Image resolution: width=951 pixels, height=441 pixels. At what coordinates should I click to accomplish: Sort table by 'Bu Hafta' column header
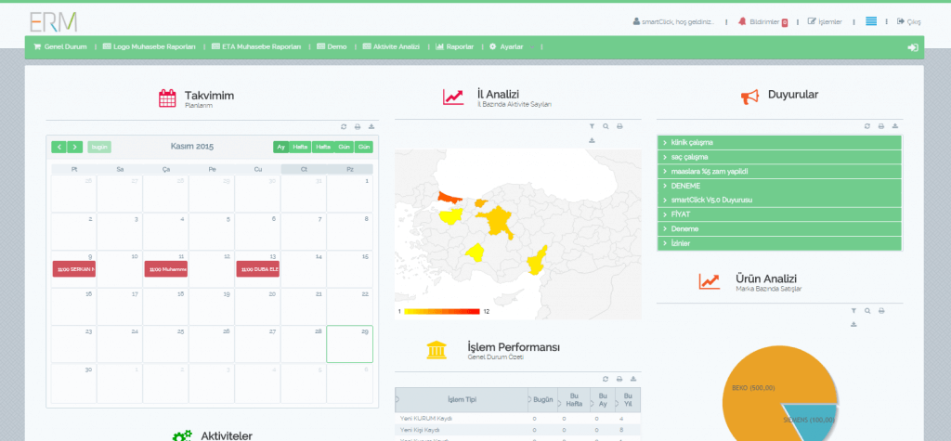pos(574,400)
